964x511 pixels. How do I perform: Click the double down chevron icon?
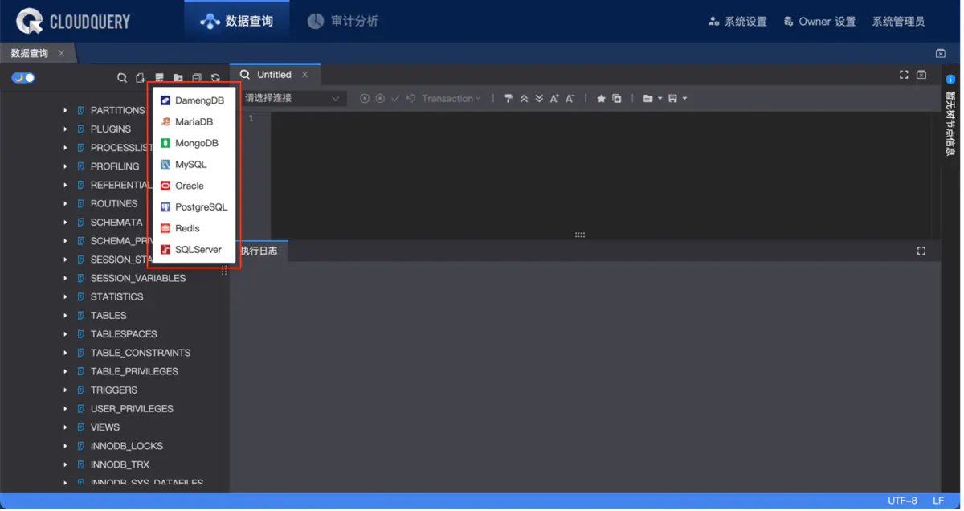[x=539, y=99]
